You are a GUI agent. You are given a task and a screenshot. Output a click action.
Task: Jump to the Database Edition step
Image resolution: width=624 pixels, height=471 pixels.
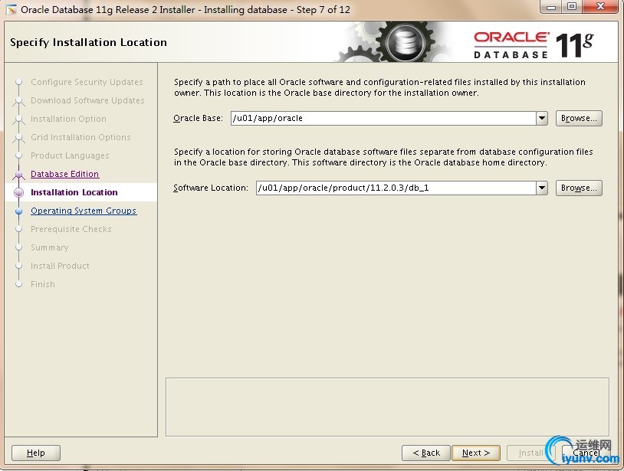click(65, 174)
